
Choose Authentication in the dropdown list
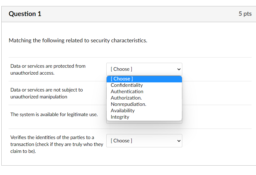[x=127, y=92]
